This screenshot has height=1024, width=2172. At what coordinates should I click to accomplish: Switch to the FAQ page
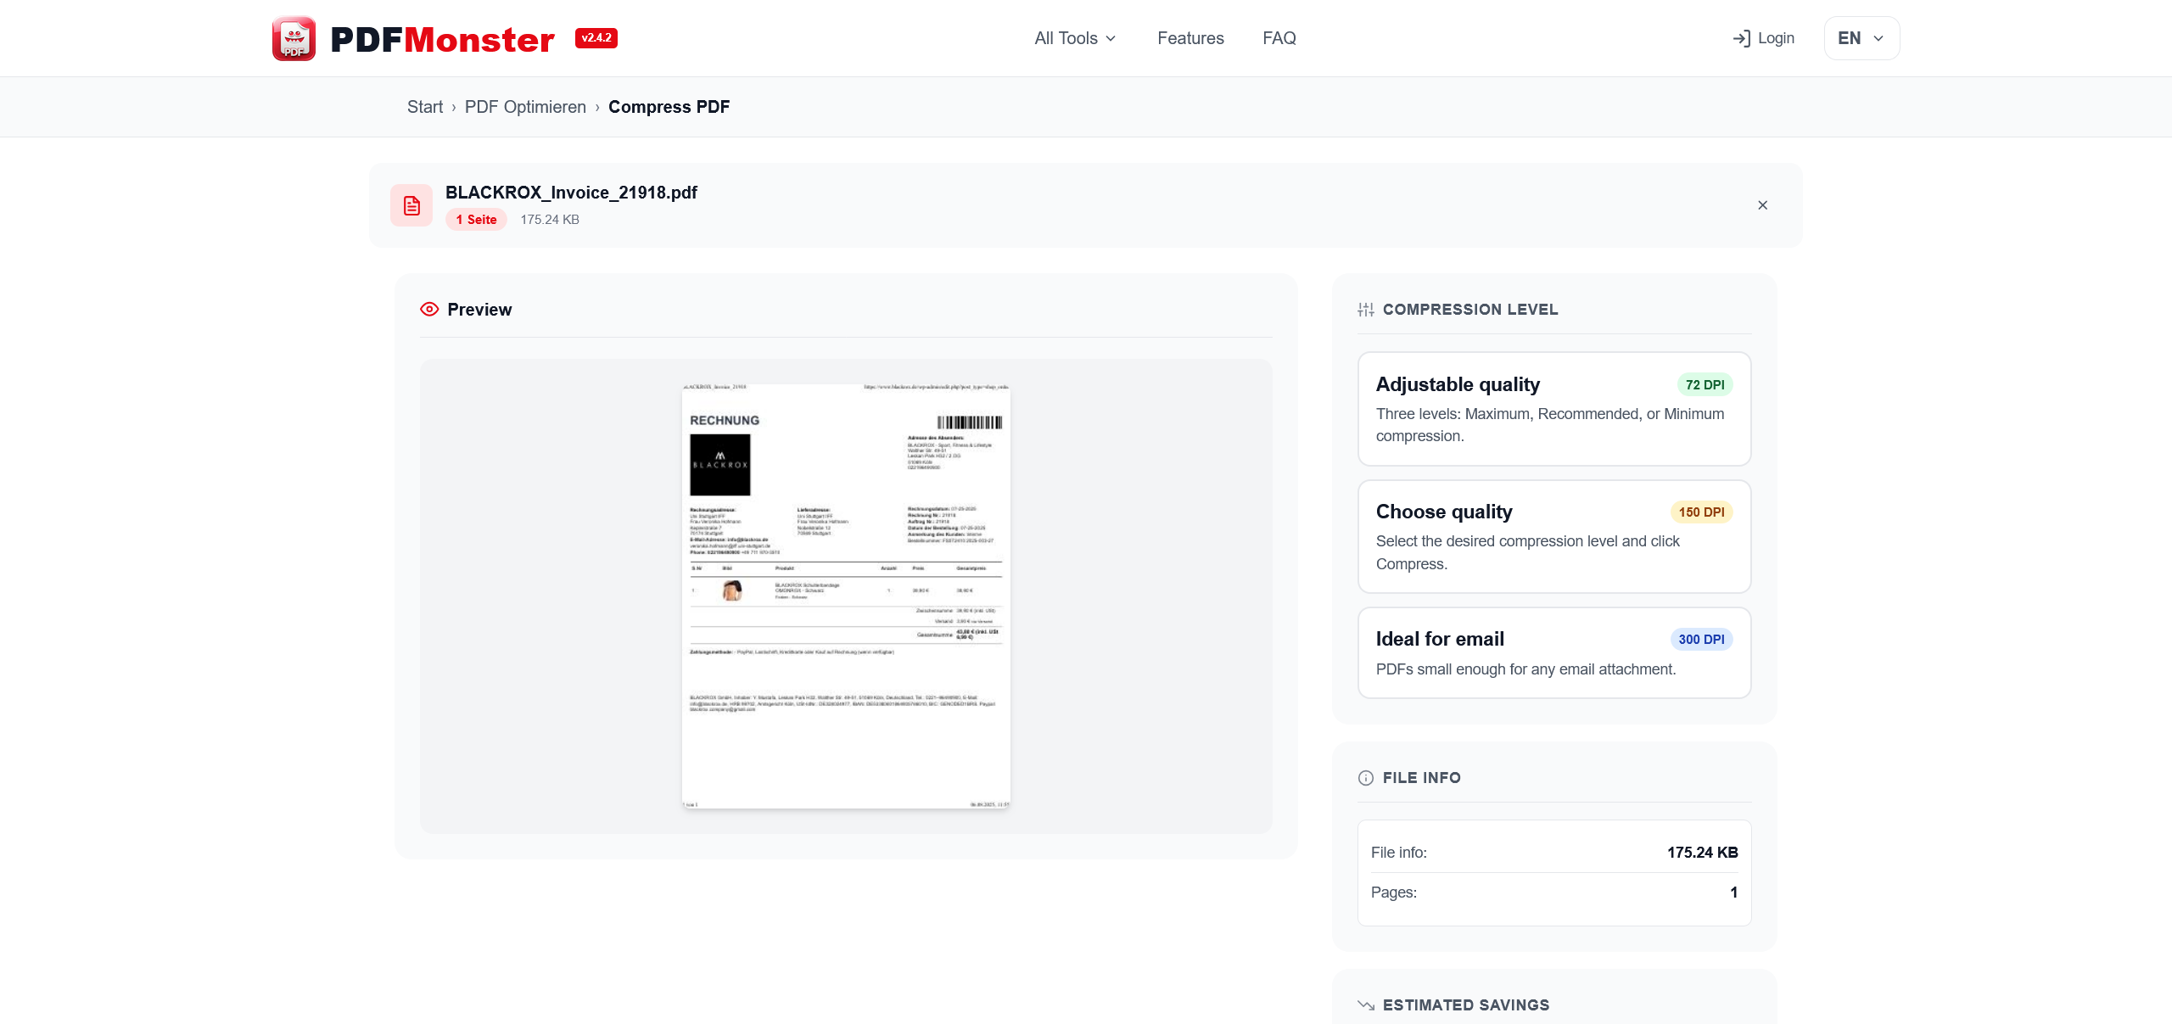coord(1279,38)
